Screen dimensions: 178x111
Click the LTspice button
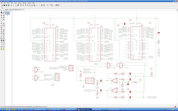pyautogui.click(x=57, y=5)
